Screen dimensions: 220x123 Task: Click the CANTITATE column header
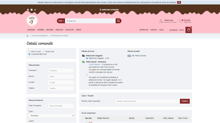(149, 118)
